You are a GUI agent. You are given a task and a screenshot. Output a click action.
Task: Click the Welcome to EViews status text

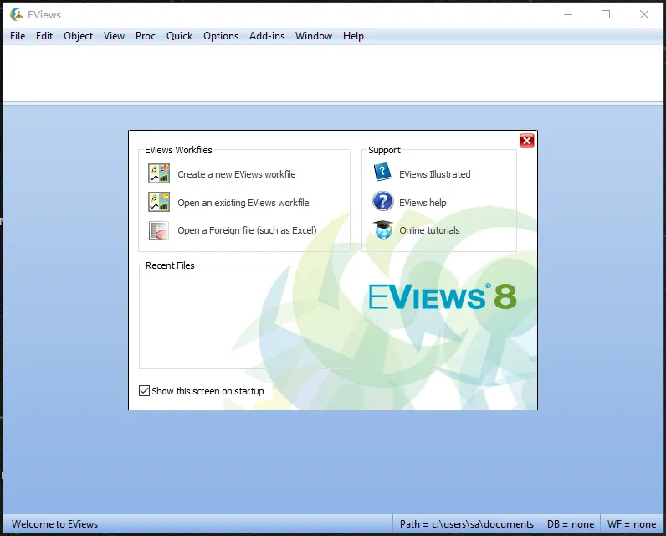point(54,524)
